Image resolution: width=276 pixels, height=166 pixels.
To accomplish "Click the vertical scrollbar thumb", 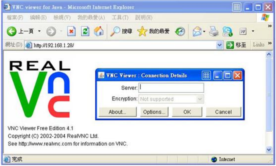I will [x=269, y=95].
